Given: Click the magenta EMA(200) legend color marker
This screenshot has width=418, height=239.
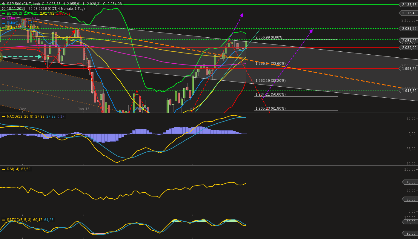Looking at the screenshot, I should [4, 18].
